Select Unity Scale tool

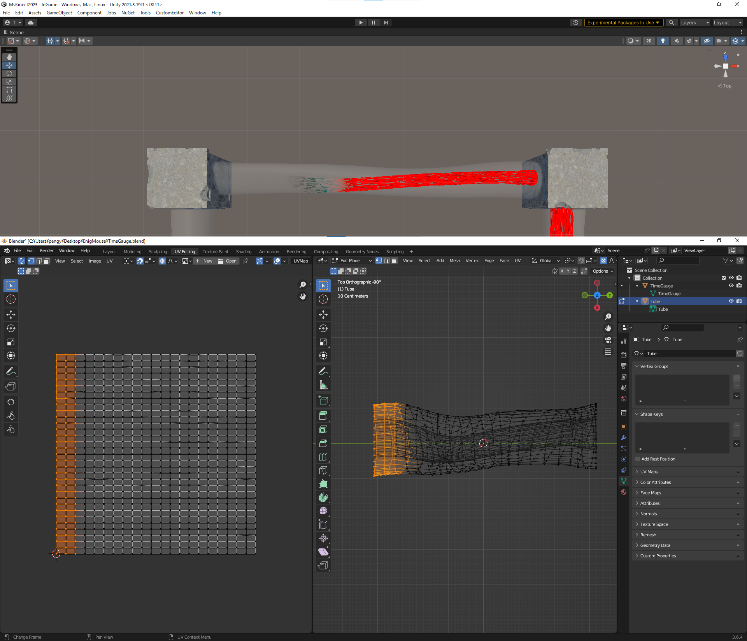click(9, 82)
